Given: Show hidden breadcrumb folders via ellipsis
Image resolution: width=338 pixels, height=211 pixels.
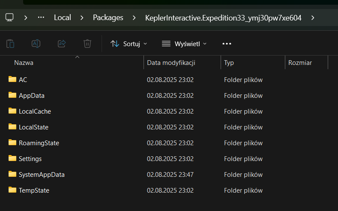Looking at the screenshot, I should point(41,18).
